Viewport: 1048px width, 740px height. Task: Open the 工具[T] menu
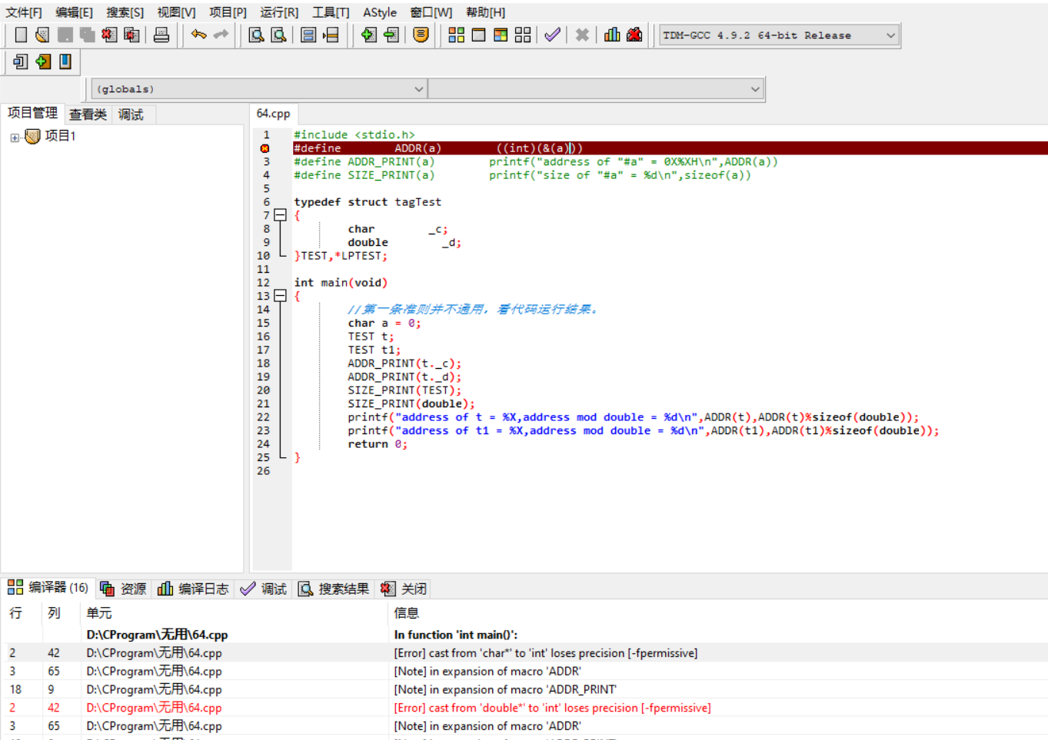[x=331, y=12]
